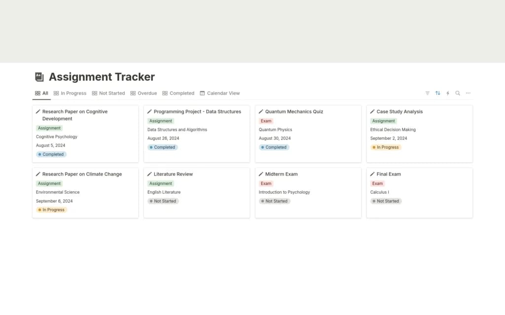Image resolution: width=505 pixels, height=315 pixels.
Task: Open the three-dot more options menu
Action: (x=468, y=93)
